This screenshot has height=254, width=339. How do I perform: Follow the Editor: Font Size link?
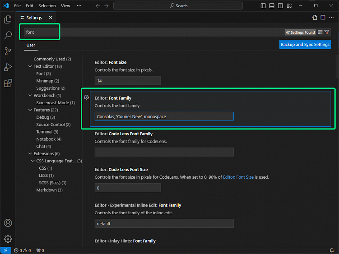coord(238,177)
